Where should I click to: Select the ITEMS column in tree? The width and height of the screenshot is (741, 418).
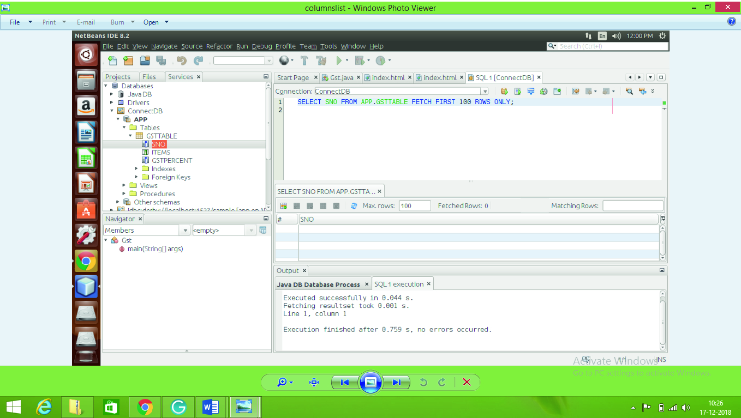[161, 153]
